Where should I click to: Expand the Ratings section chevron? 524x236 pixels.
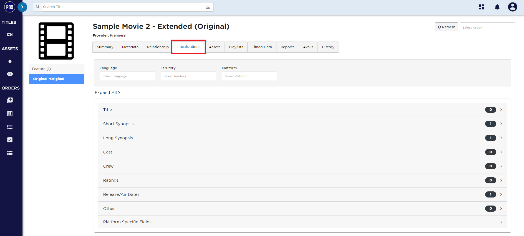[x=501, y=180]
